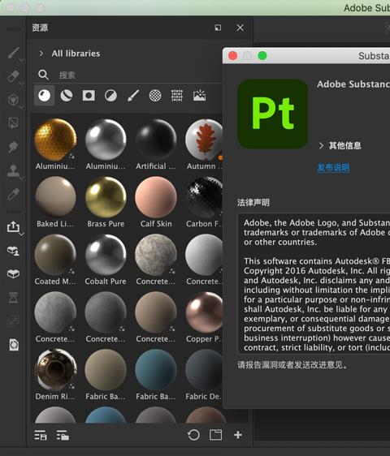Select the Calf Skin material
Viewport: 390px width, 456px height.
pyautogui.click(x=156, y=197)
